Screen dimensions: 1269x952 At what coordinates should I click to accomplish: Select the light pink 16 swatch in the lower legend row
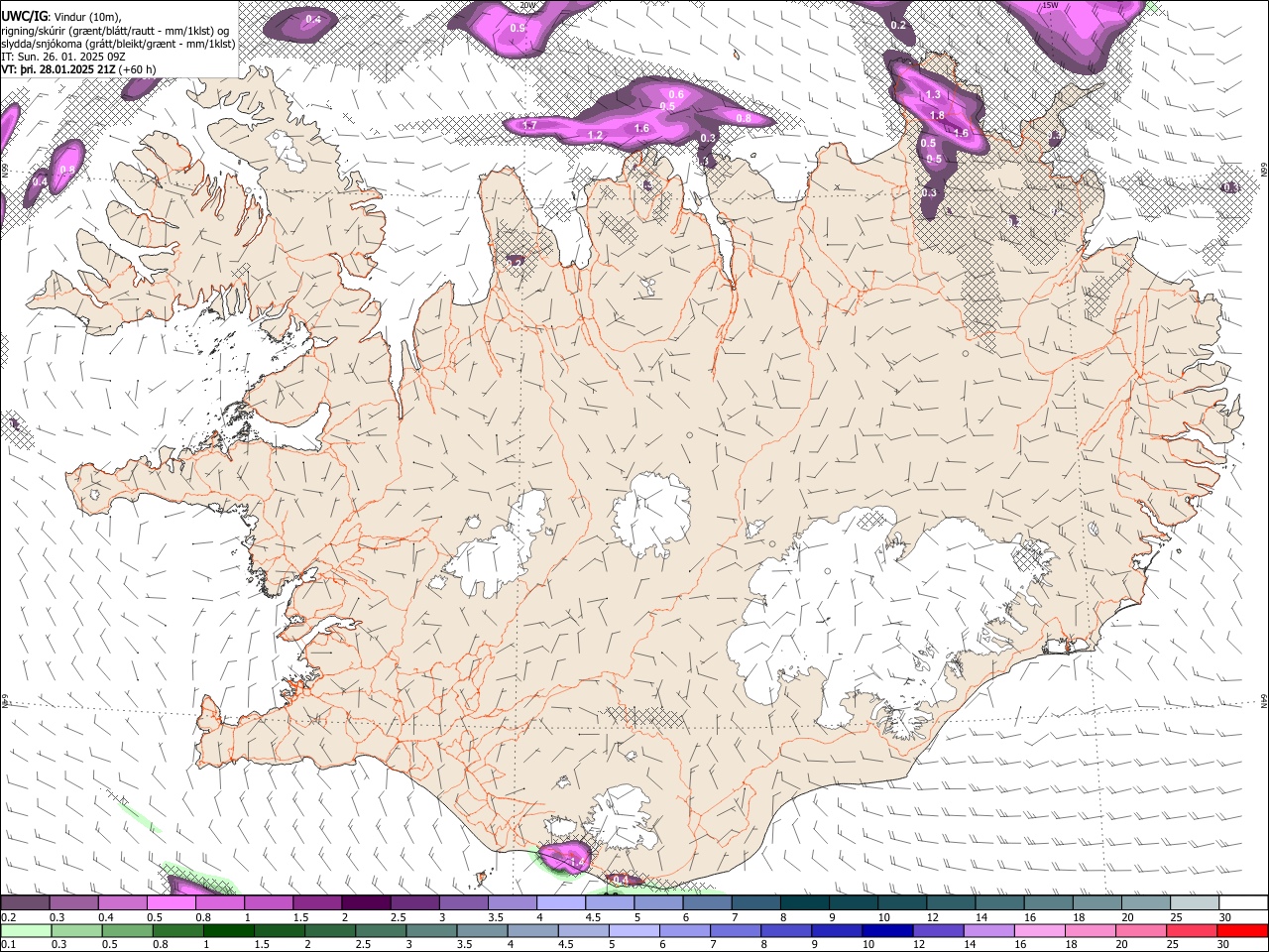[1038, 930]
